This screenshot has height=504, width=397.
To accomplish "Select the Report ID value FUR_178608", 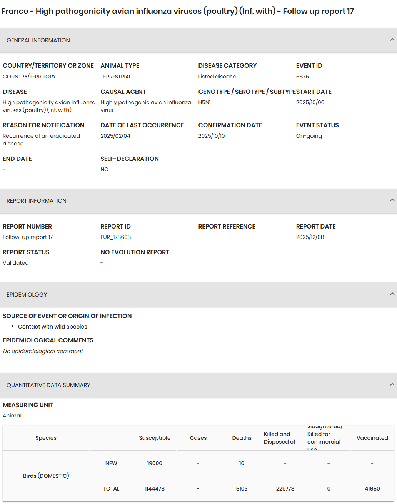I will [115, 237].
